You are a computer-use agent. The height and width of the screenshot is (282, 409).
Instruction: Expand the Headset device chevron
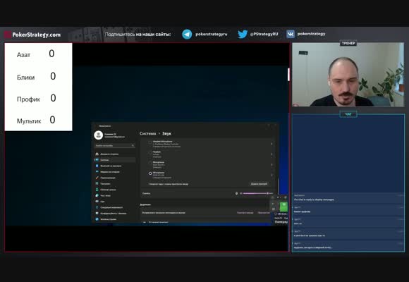[271, 154]
